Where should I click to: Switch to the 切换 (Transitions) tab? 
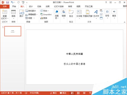point(39,6)
